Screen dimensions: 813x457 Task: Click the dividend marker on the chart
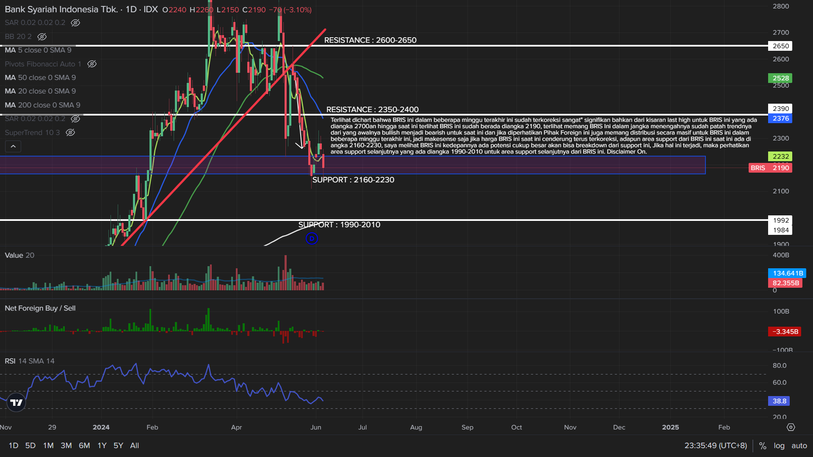pos(312,239)
